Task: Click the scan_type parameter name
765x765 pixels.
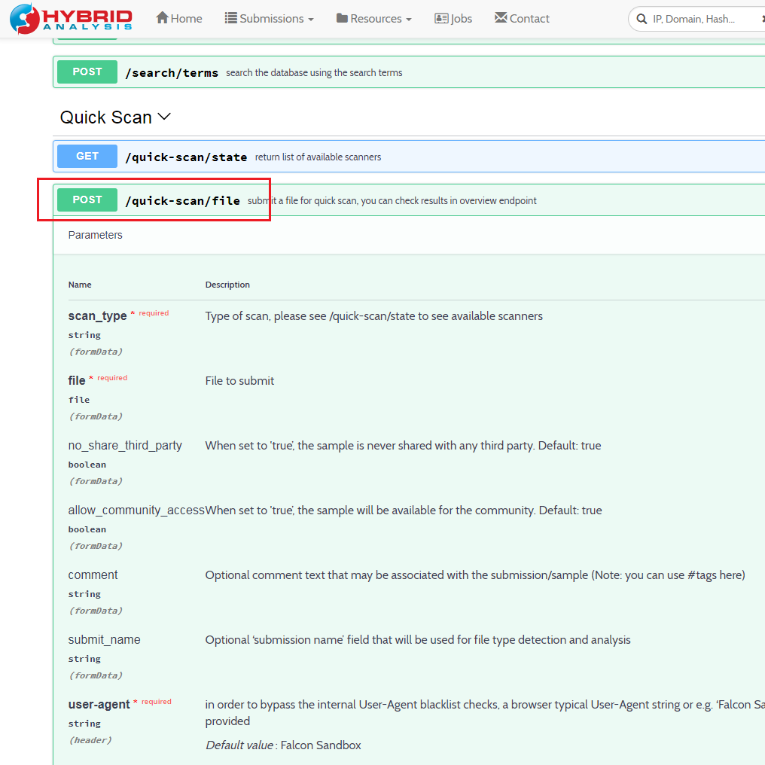Action: (x=98, y=315)
